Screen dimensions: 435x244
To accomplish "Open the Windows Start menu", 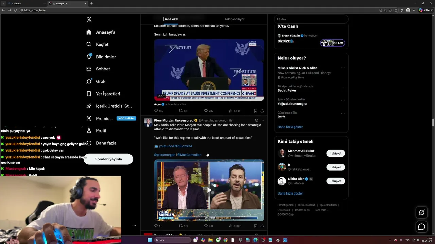I will (x=150, y=240).
